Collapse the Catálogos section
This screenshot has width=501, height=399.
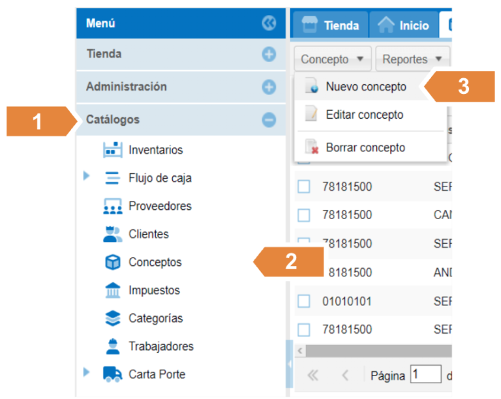[269, 120]
